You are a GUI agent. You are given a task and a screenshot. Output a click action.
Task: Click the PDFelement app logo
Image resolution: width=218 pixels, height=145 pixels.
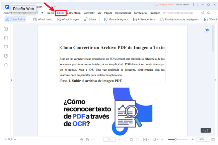click(7, 7)
